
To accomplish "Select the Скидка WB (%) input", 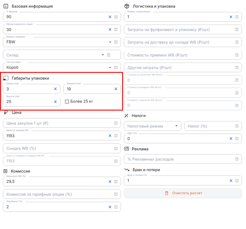I will [62, 148].
